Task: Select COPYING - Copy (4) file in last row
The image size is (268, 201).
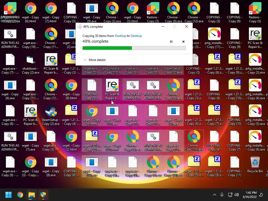Action: coord(71,166)
